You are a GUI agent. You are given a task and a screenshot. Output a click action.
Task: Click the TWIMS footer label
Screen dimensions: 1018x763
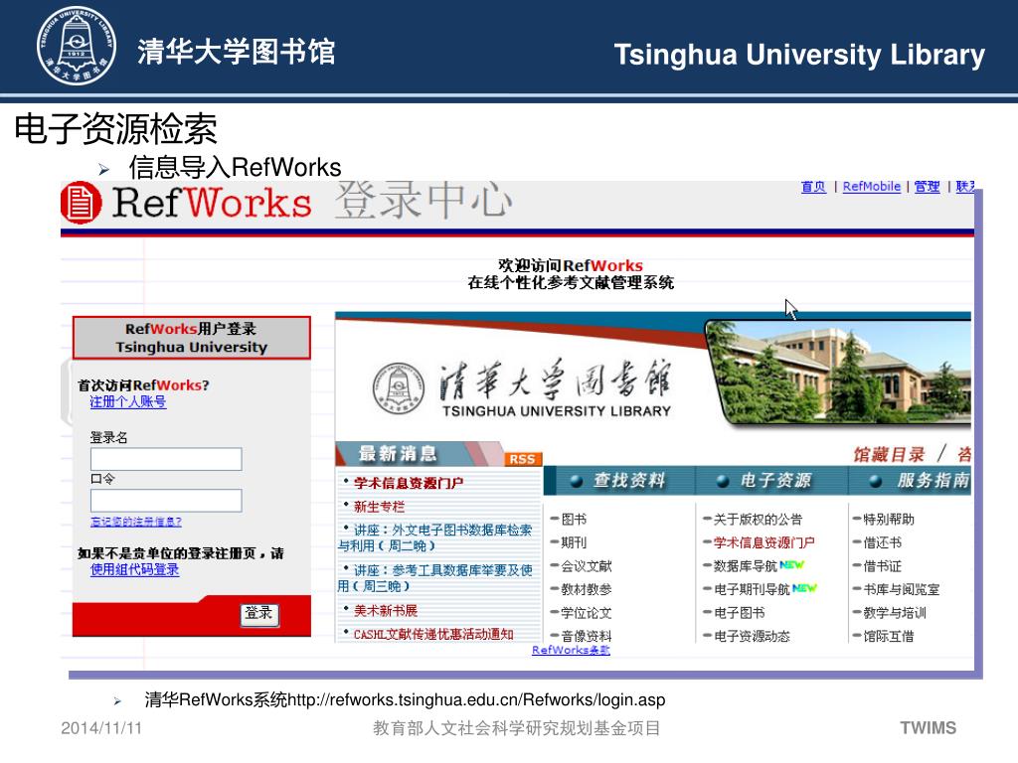click(x=928, y=728)
